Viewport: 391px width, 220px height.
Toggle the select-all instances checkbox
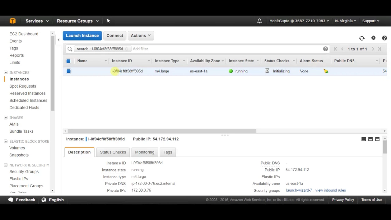68,61
